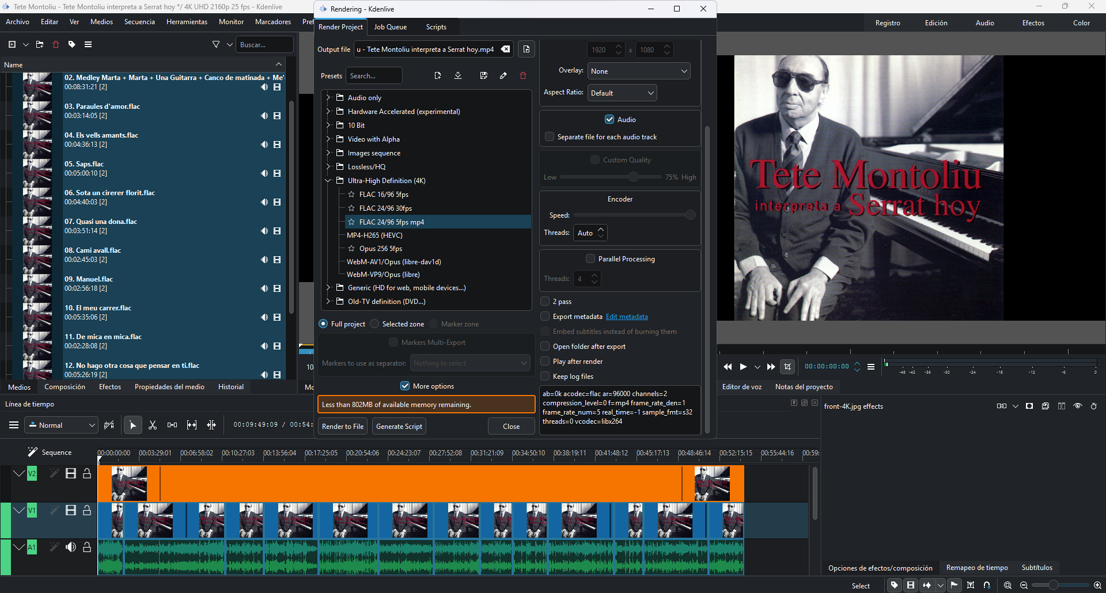1106x593 pixels.
Task: Open the Secuencia menu
Action: (139, 22)
